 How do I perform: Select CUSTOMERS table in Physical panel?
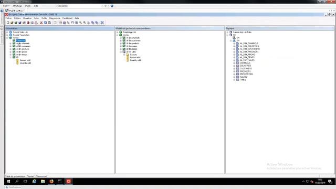point(246,69)
